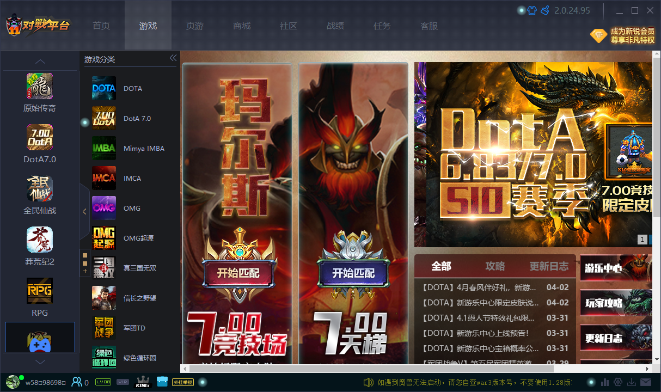Collapse the left sidebar using the side arrow

point(84,212)
